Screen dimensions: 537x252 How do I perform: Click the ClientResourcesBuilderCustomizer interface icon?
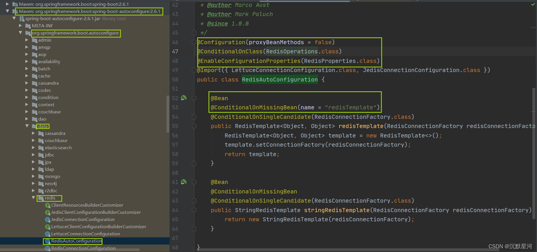click(48, 205)
